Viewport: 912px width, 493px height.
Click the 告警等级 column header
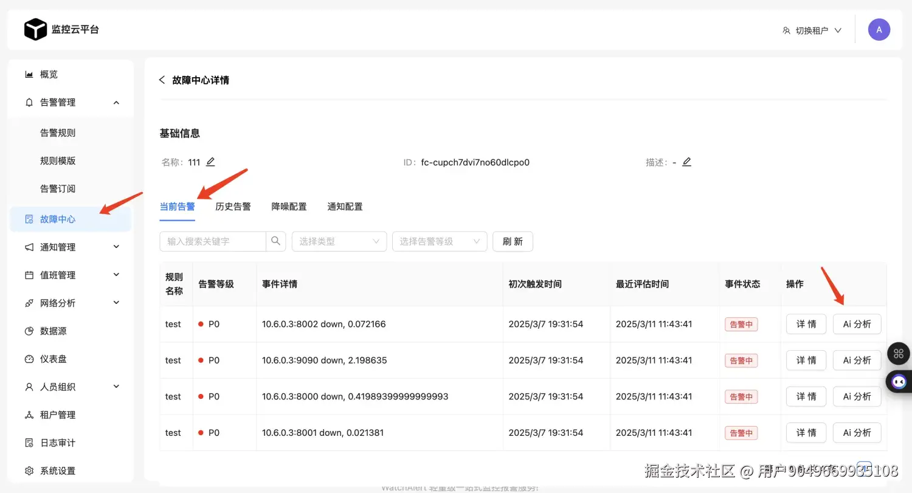216,284
